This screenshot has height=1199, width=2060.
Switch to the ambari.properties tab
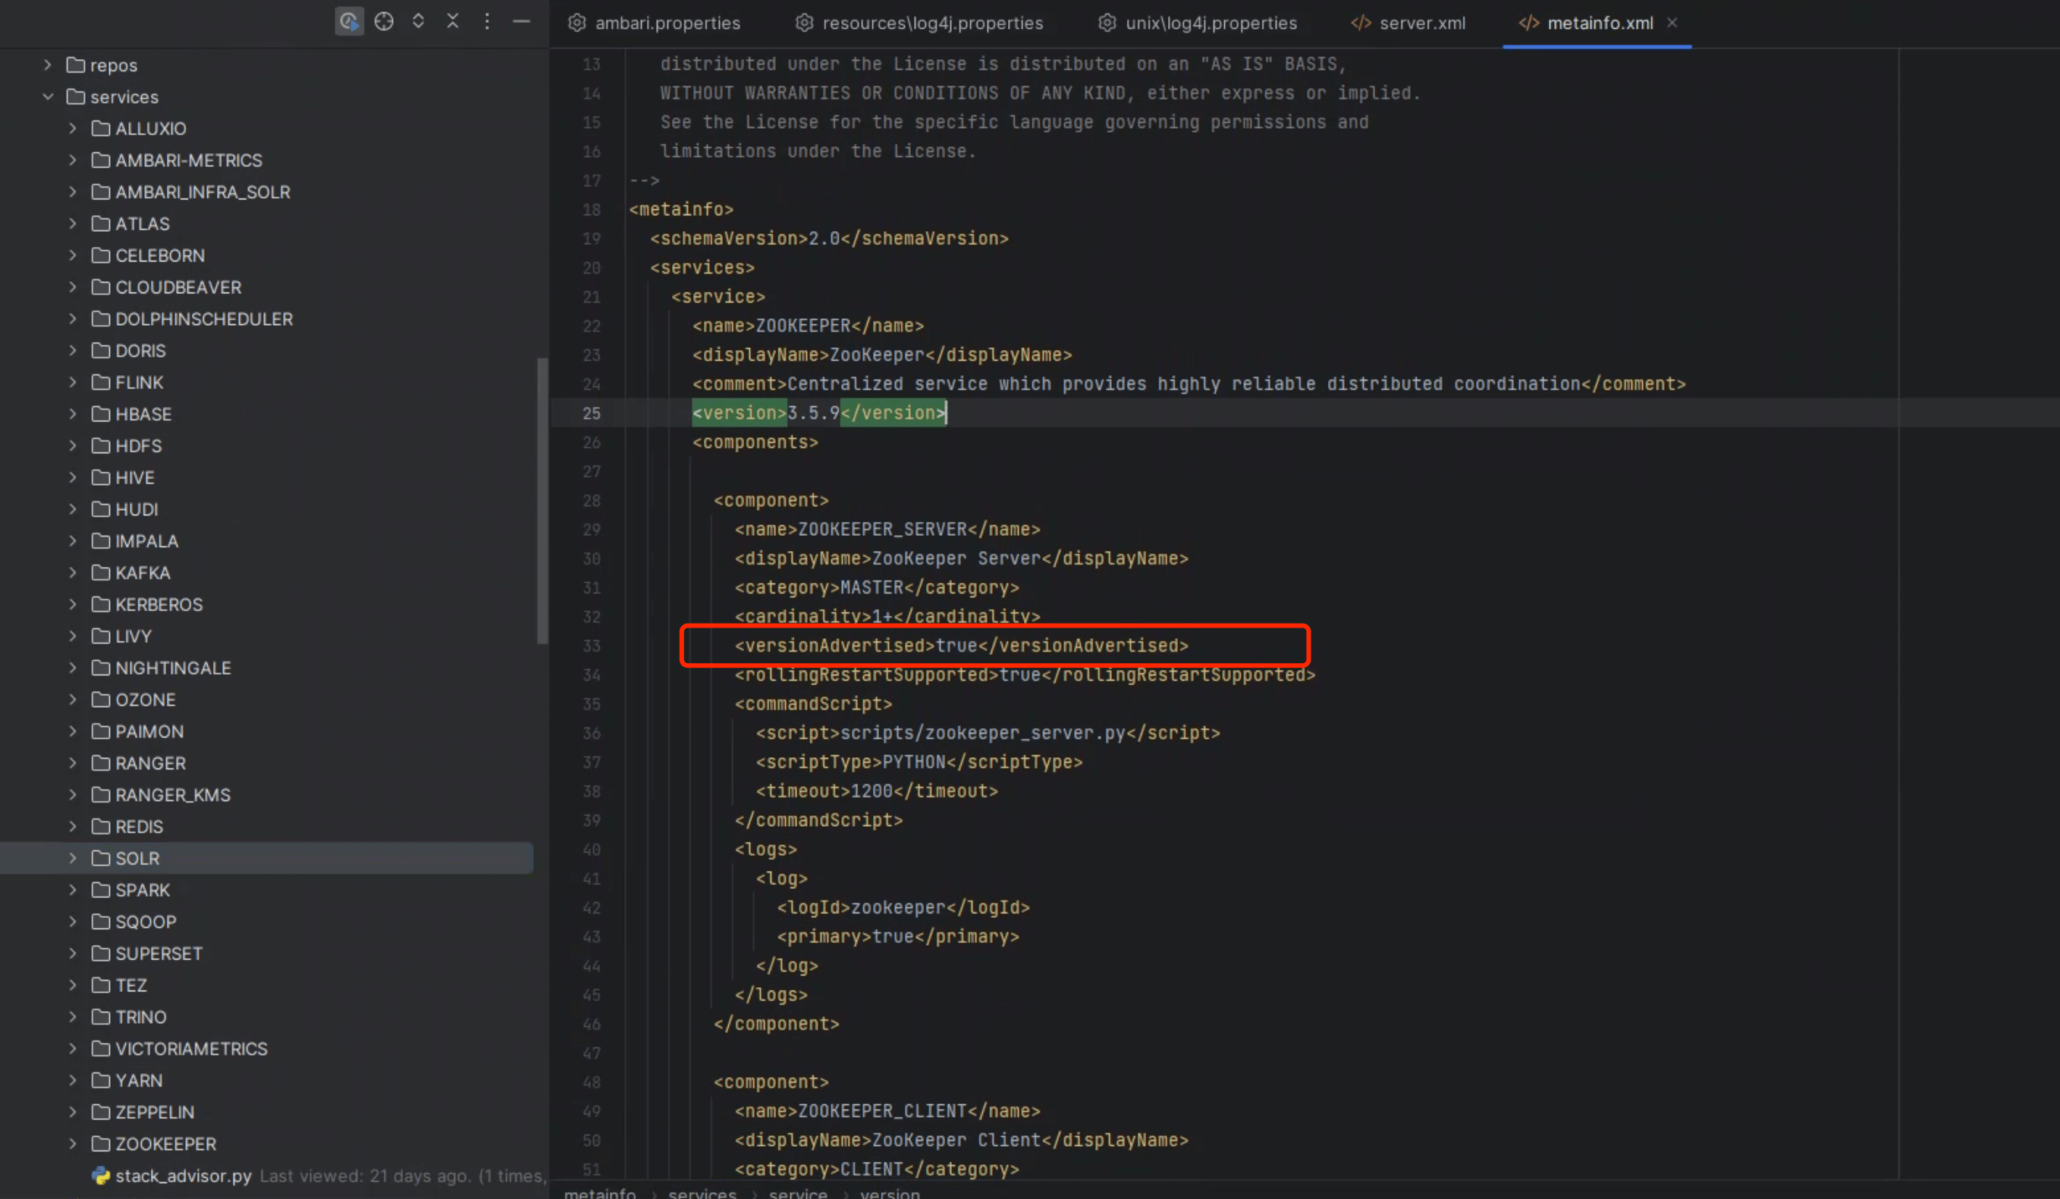pyautogui.click(x=654, y=23)
